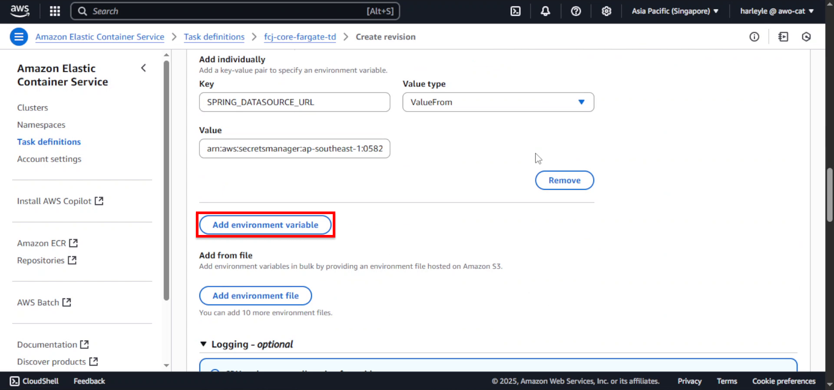Click the Amazon Elastic Container Service sidebar heading
Image resolution: width=834 pixels, height=390 pixels.
[63, 75]
